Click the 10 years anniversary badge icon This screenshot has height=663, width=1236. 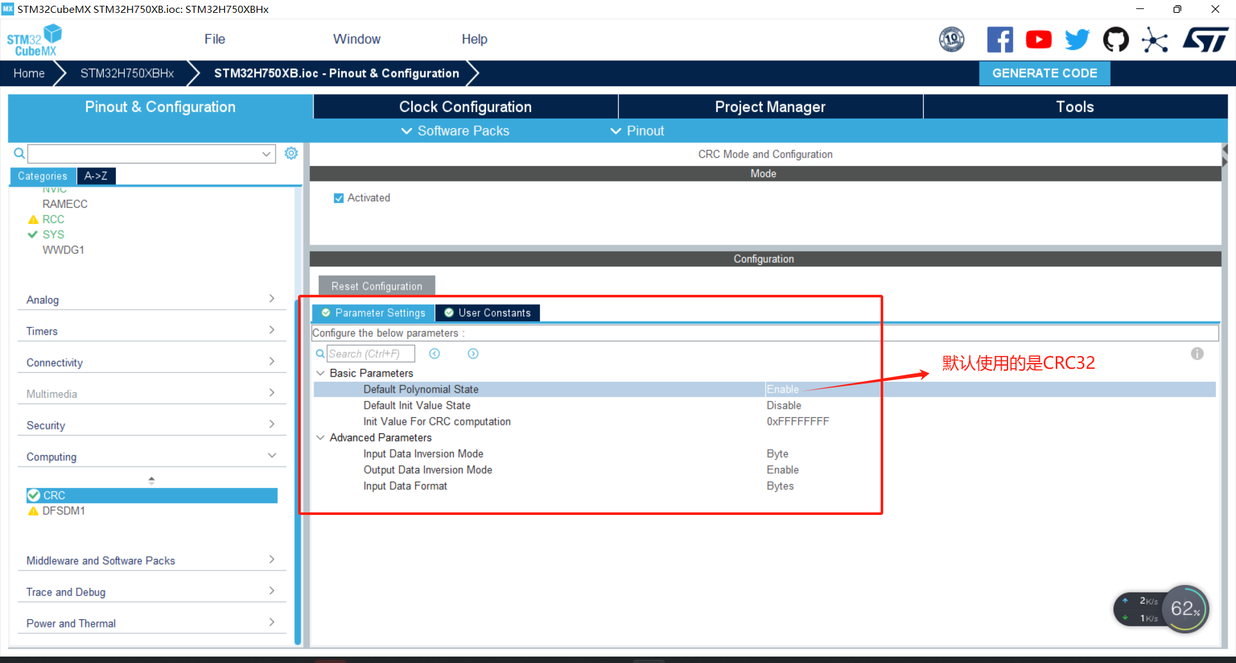click(951, 40)
